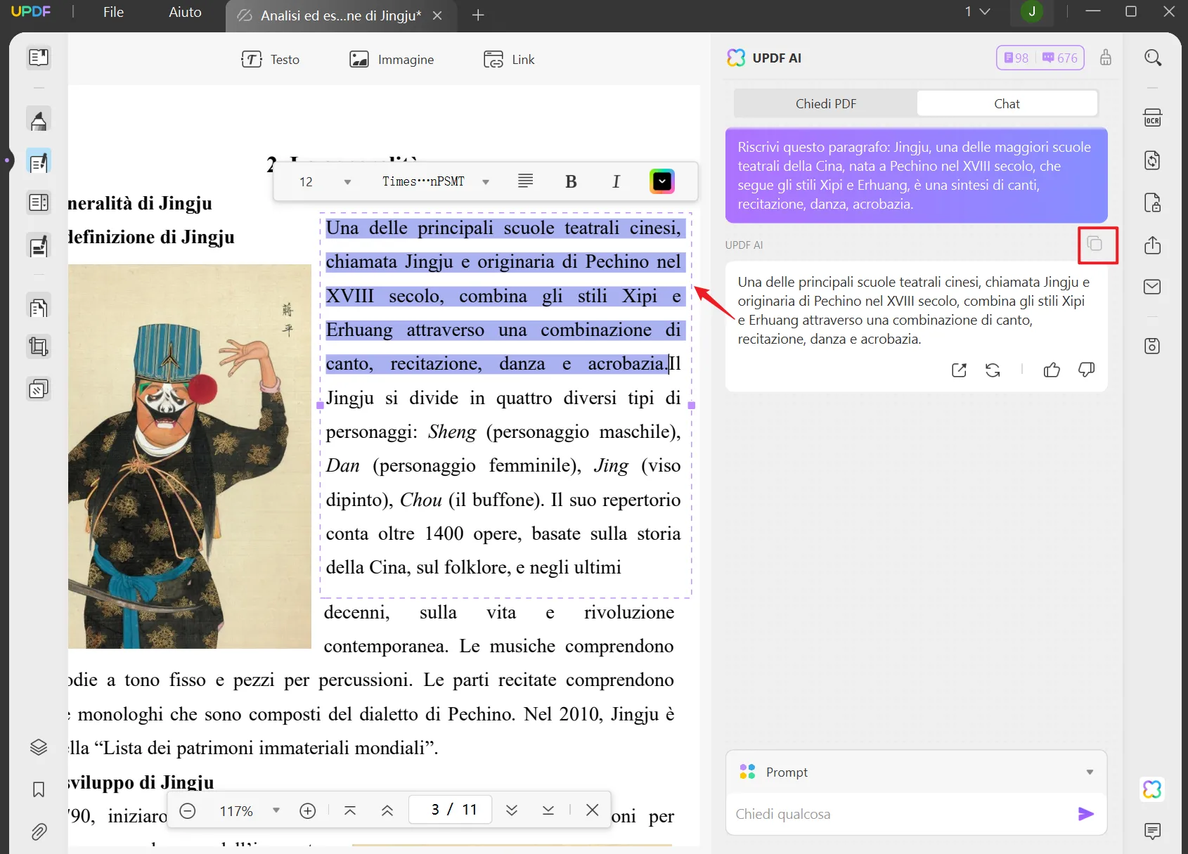Image resolution: width=1188 pixels, height=854 pixels.
Task: Go to the previous page
Action: pyautogui.click(x=387, y=810)
